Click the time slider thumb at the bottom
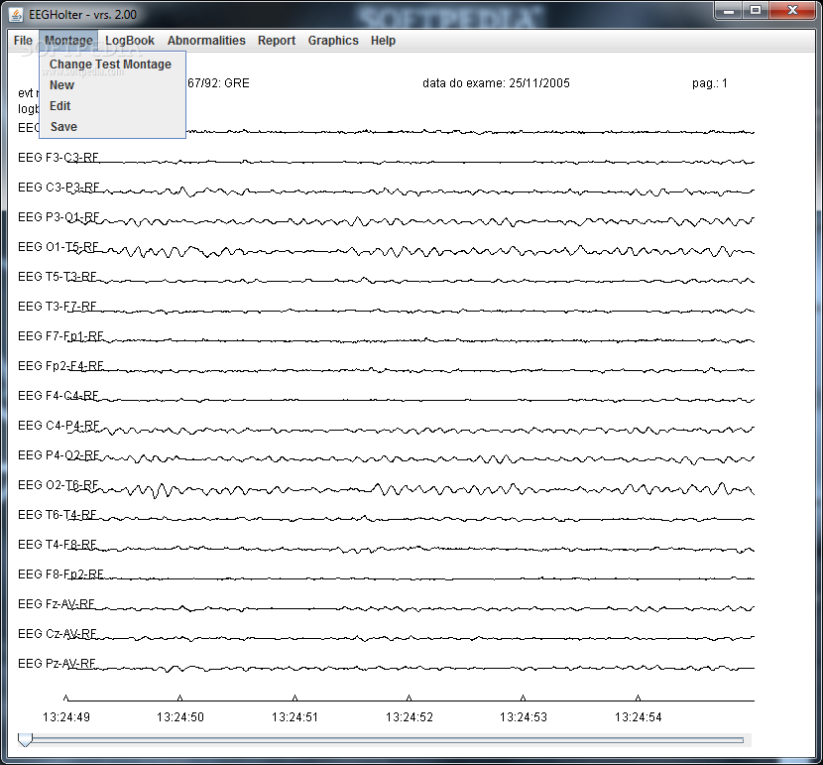This screenshot has height=765, width=823. (x=25, y=740)
